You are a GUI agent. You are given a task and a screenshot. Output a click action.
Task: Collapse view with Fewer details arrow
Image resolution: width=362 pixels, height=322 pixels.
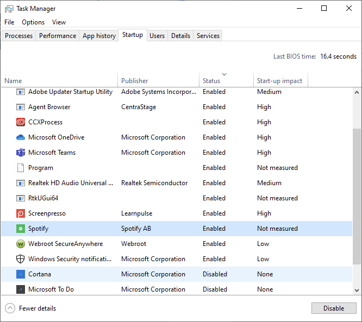(x=10, y=308)
